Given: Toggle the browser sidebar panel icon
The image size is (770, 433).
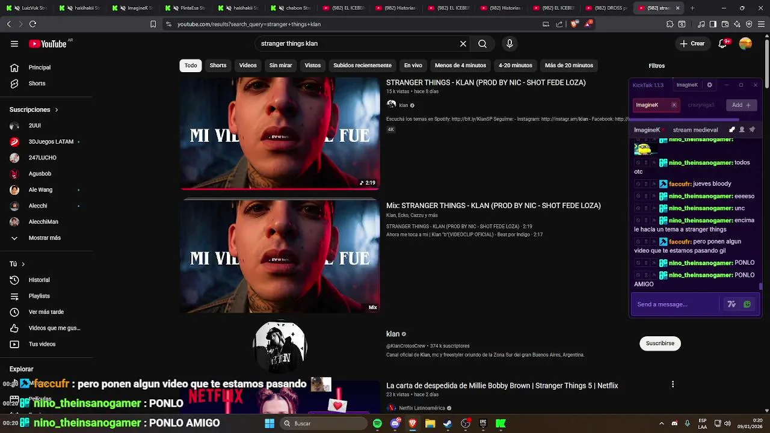Looking at the screenshot, I should (713, 24).
